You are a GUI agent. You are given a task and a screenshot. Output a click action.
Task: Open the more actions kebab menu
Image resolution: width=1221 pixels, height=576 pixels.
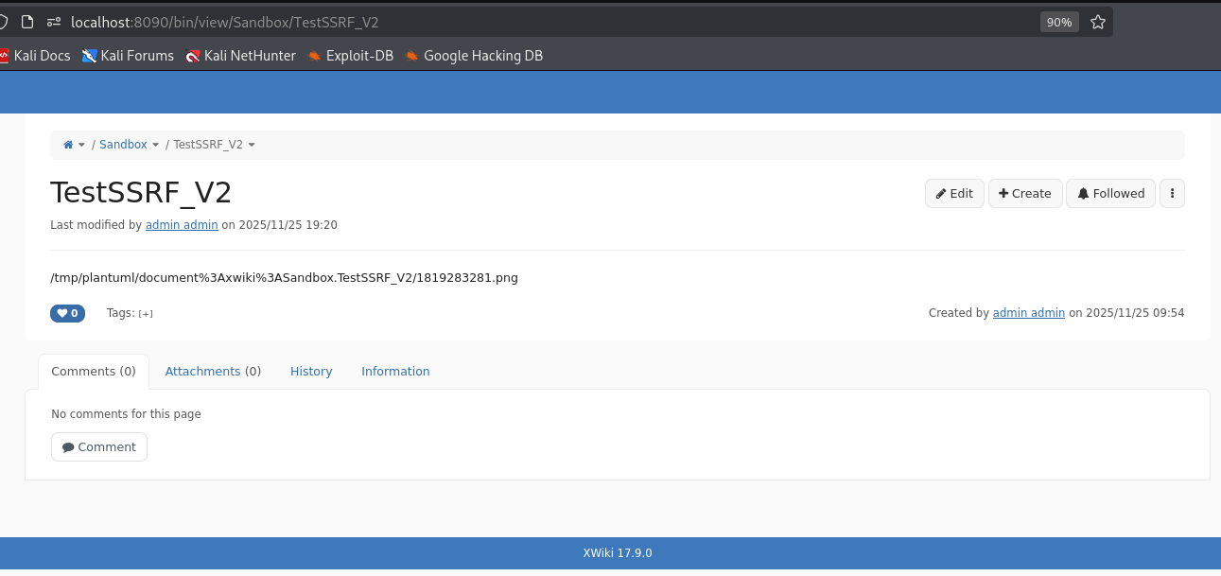tap(1172, 193)
